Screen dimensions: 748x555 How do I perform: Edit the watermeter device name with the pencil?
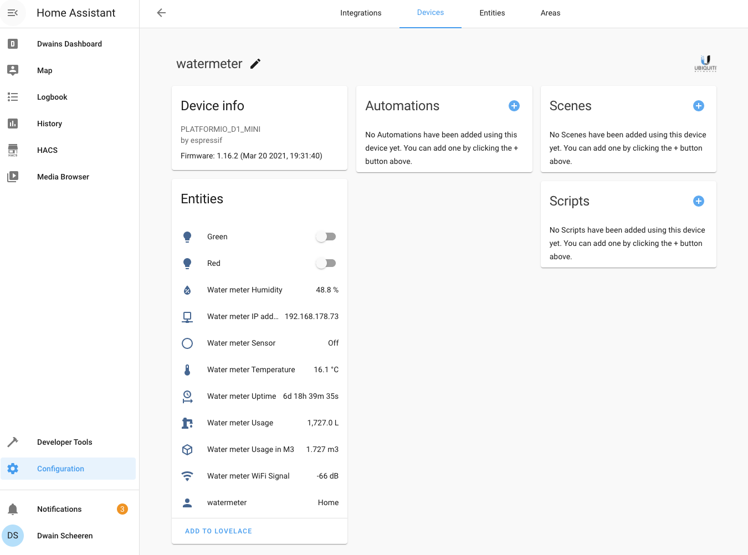(x=255, y=64)
